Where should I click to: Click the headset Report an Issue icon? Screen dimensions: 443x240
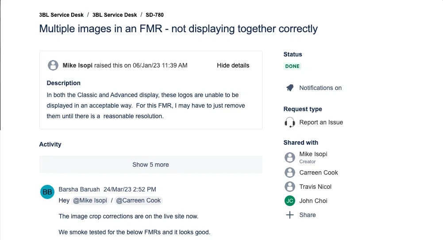(x=289, y=122)
